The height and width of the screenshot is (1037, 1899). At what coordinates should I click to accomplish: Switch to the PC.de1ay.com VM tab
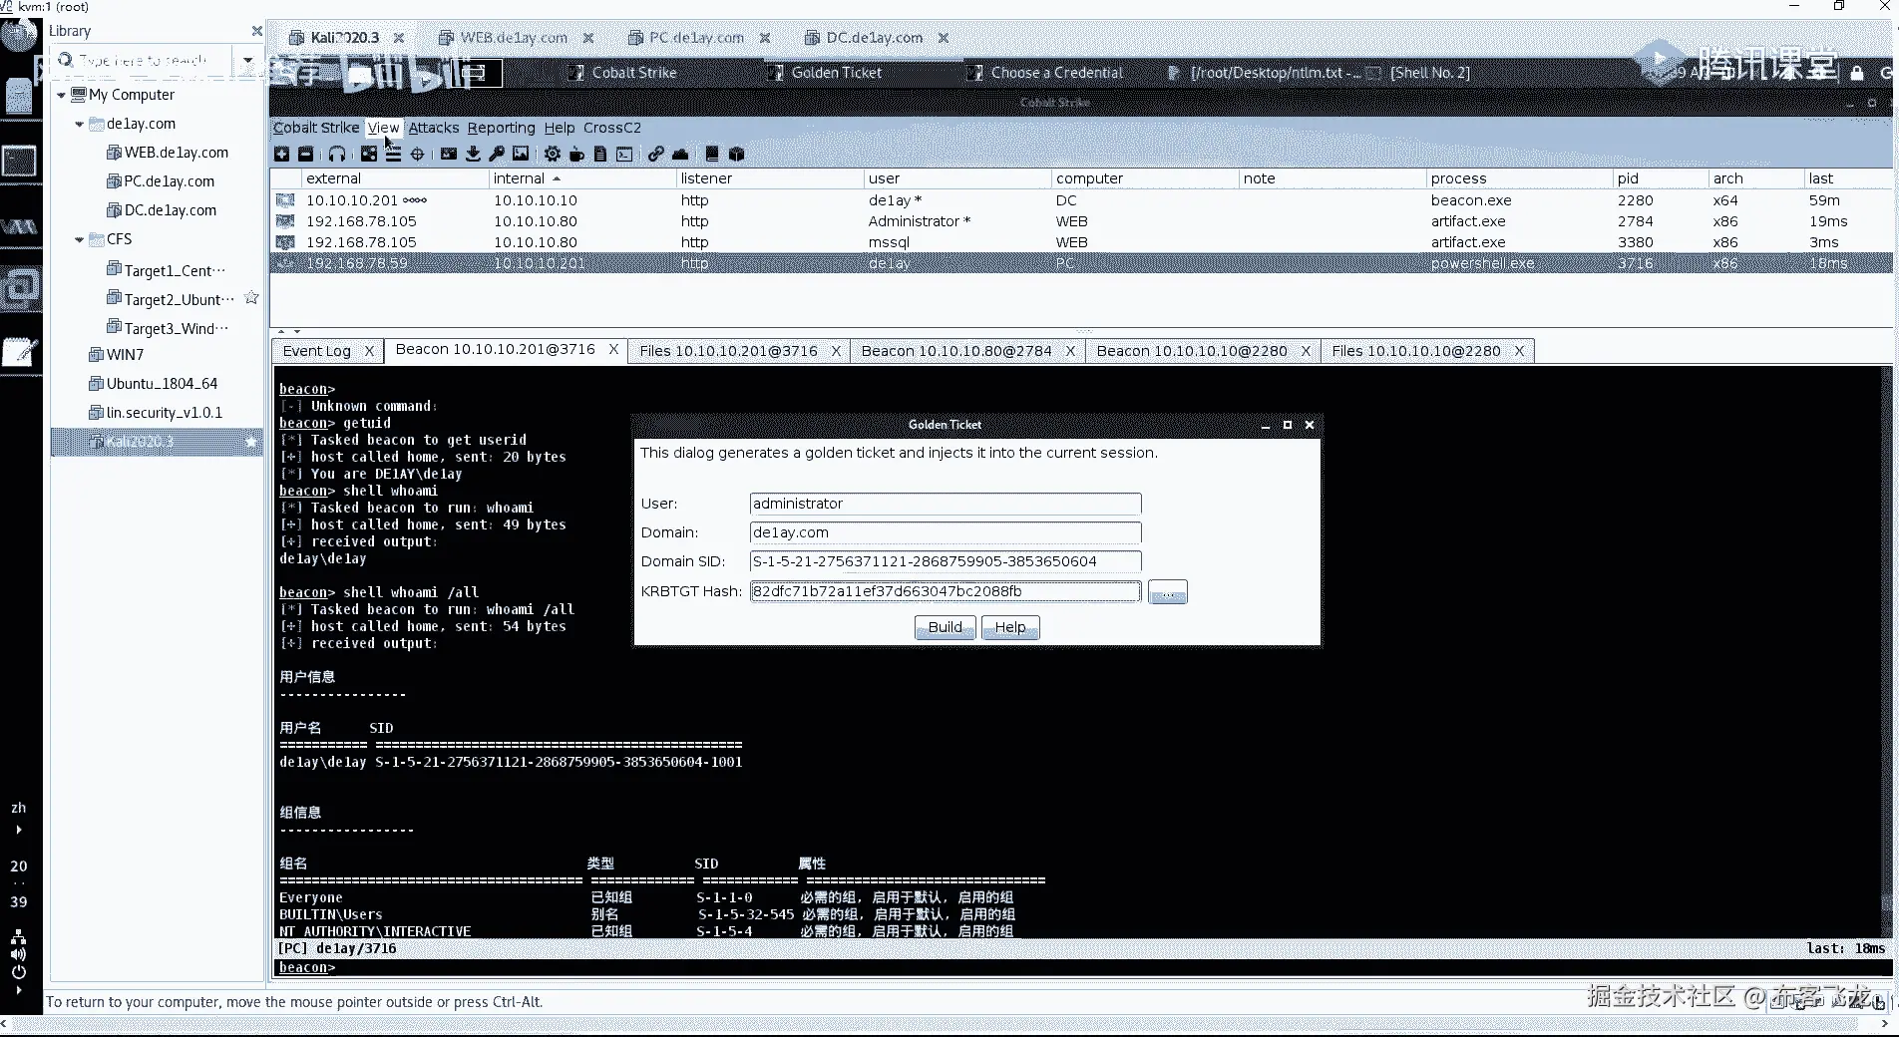[x=696, y=38]
